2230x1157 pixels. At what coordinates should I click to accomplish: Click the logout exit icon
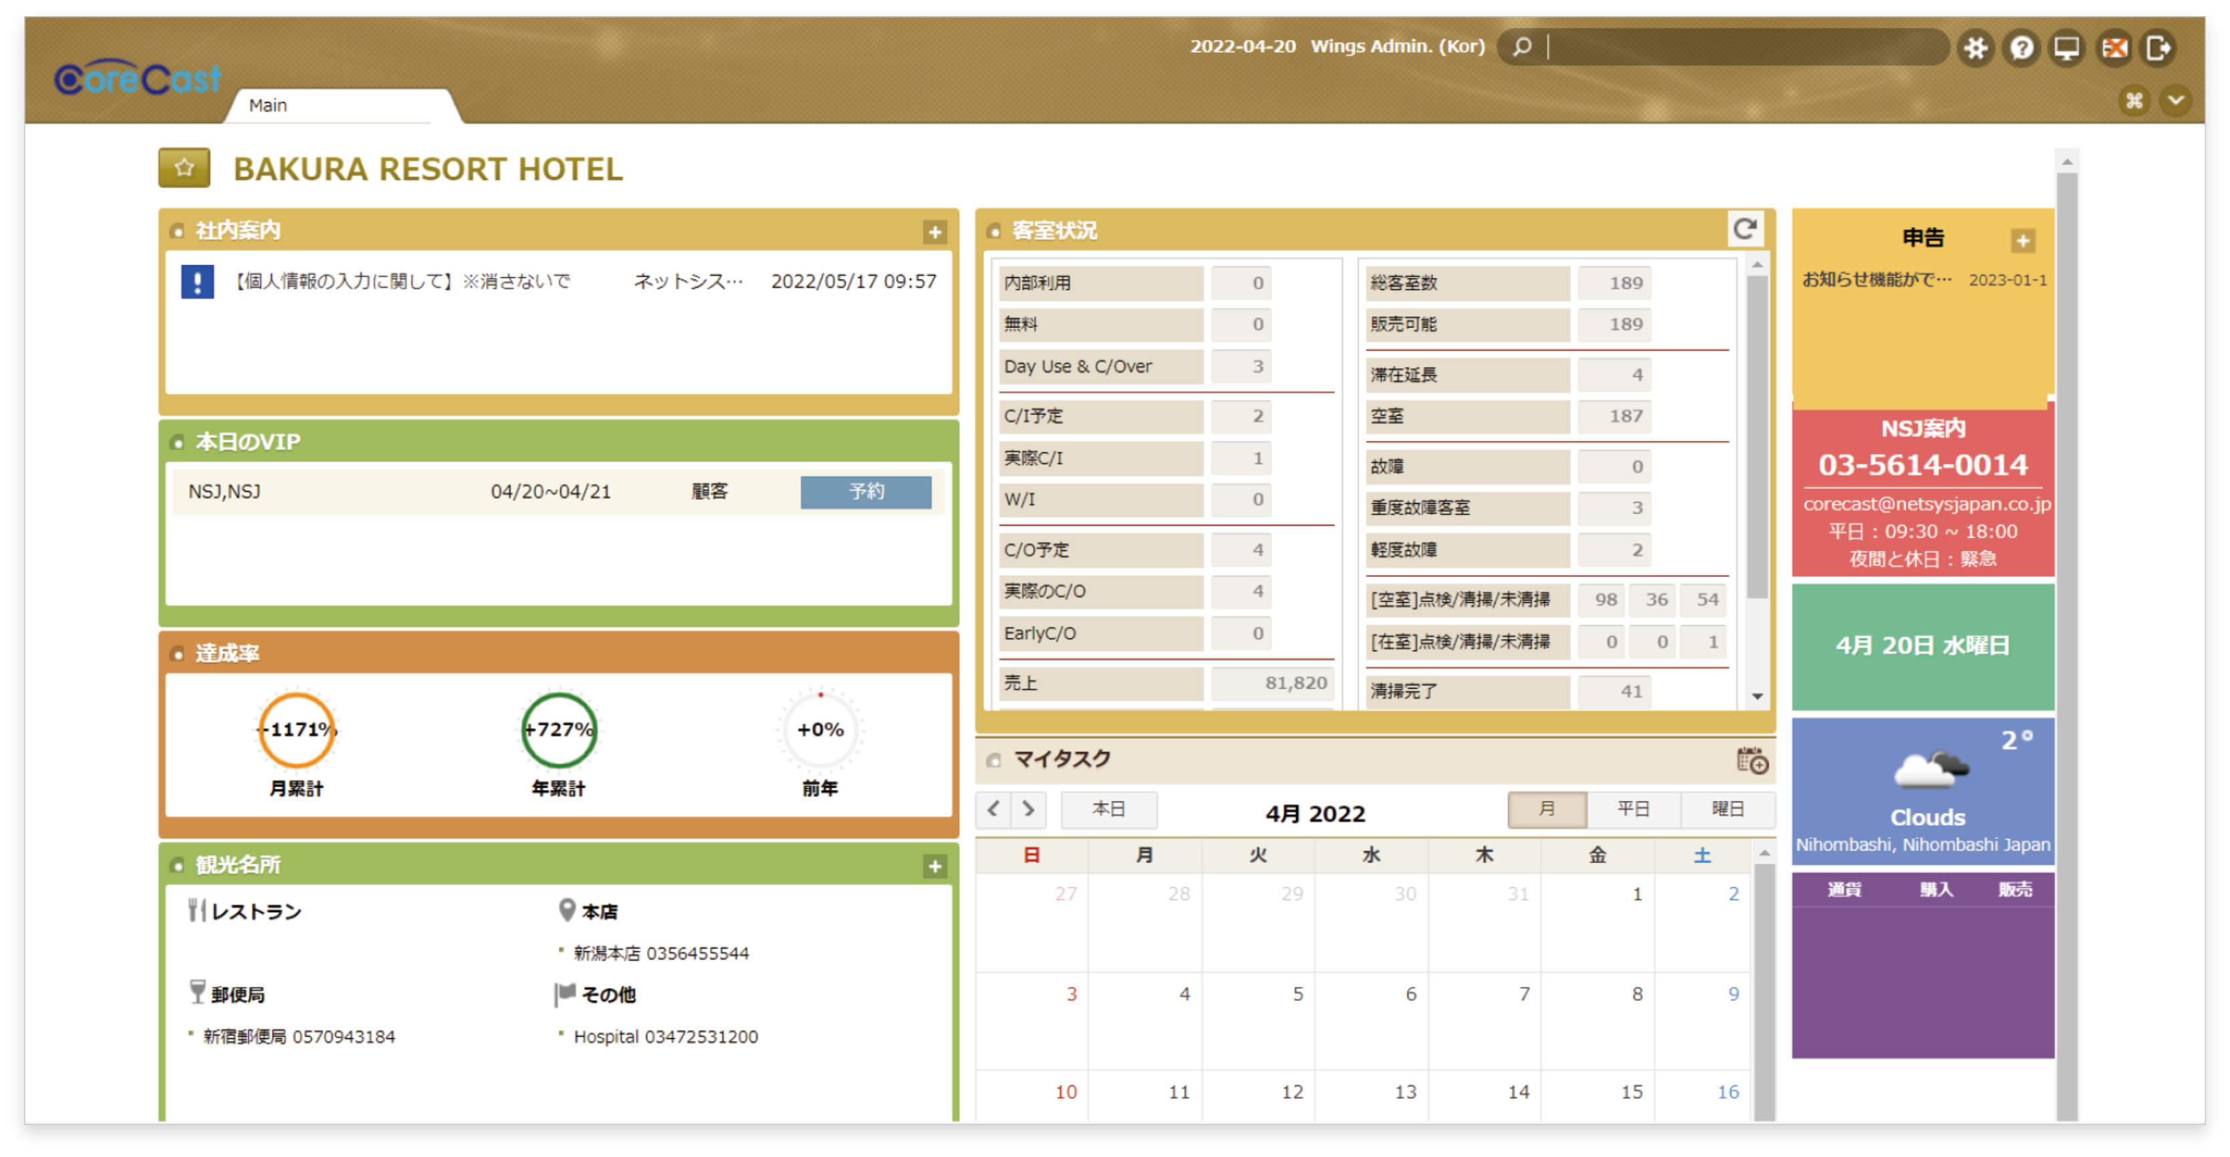pos(2159,47)
